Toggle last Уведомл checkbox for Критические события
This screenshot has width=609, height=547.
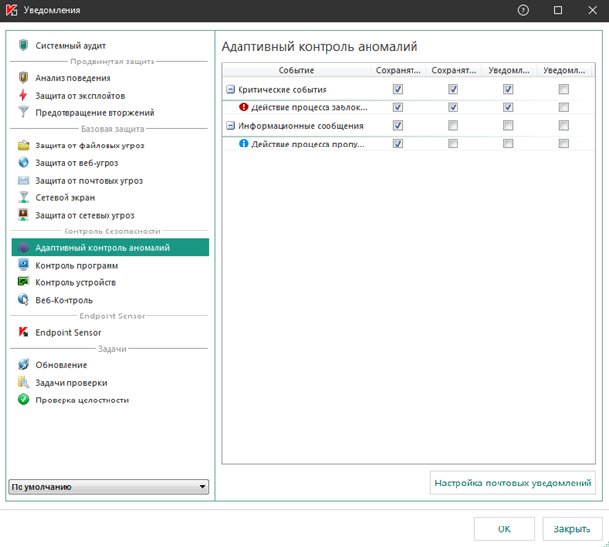point(564,89)
